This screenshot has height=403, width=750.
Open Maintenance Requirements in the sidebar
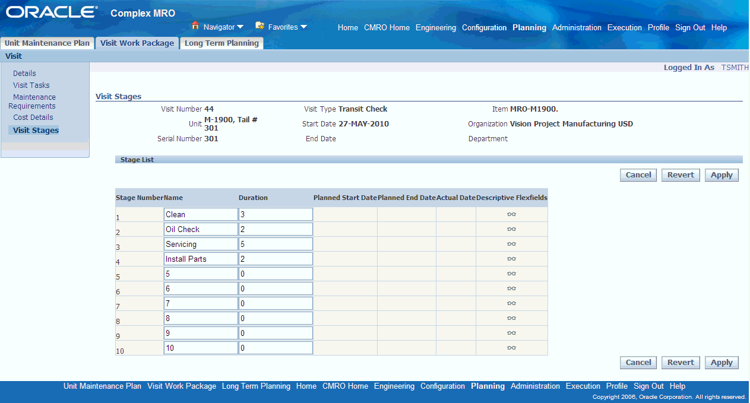point(32,101)
